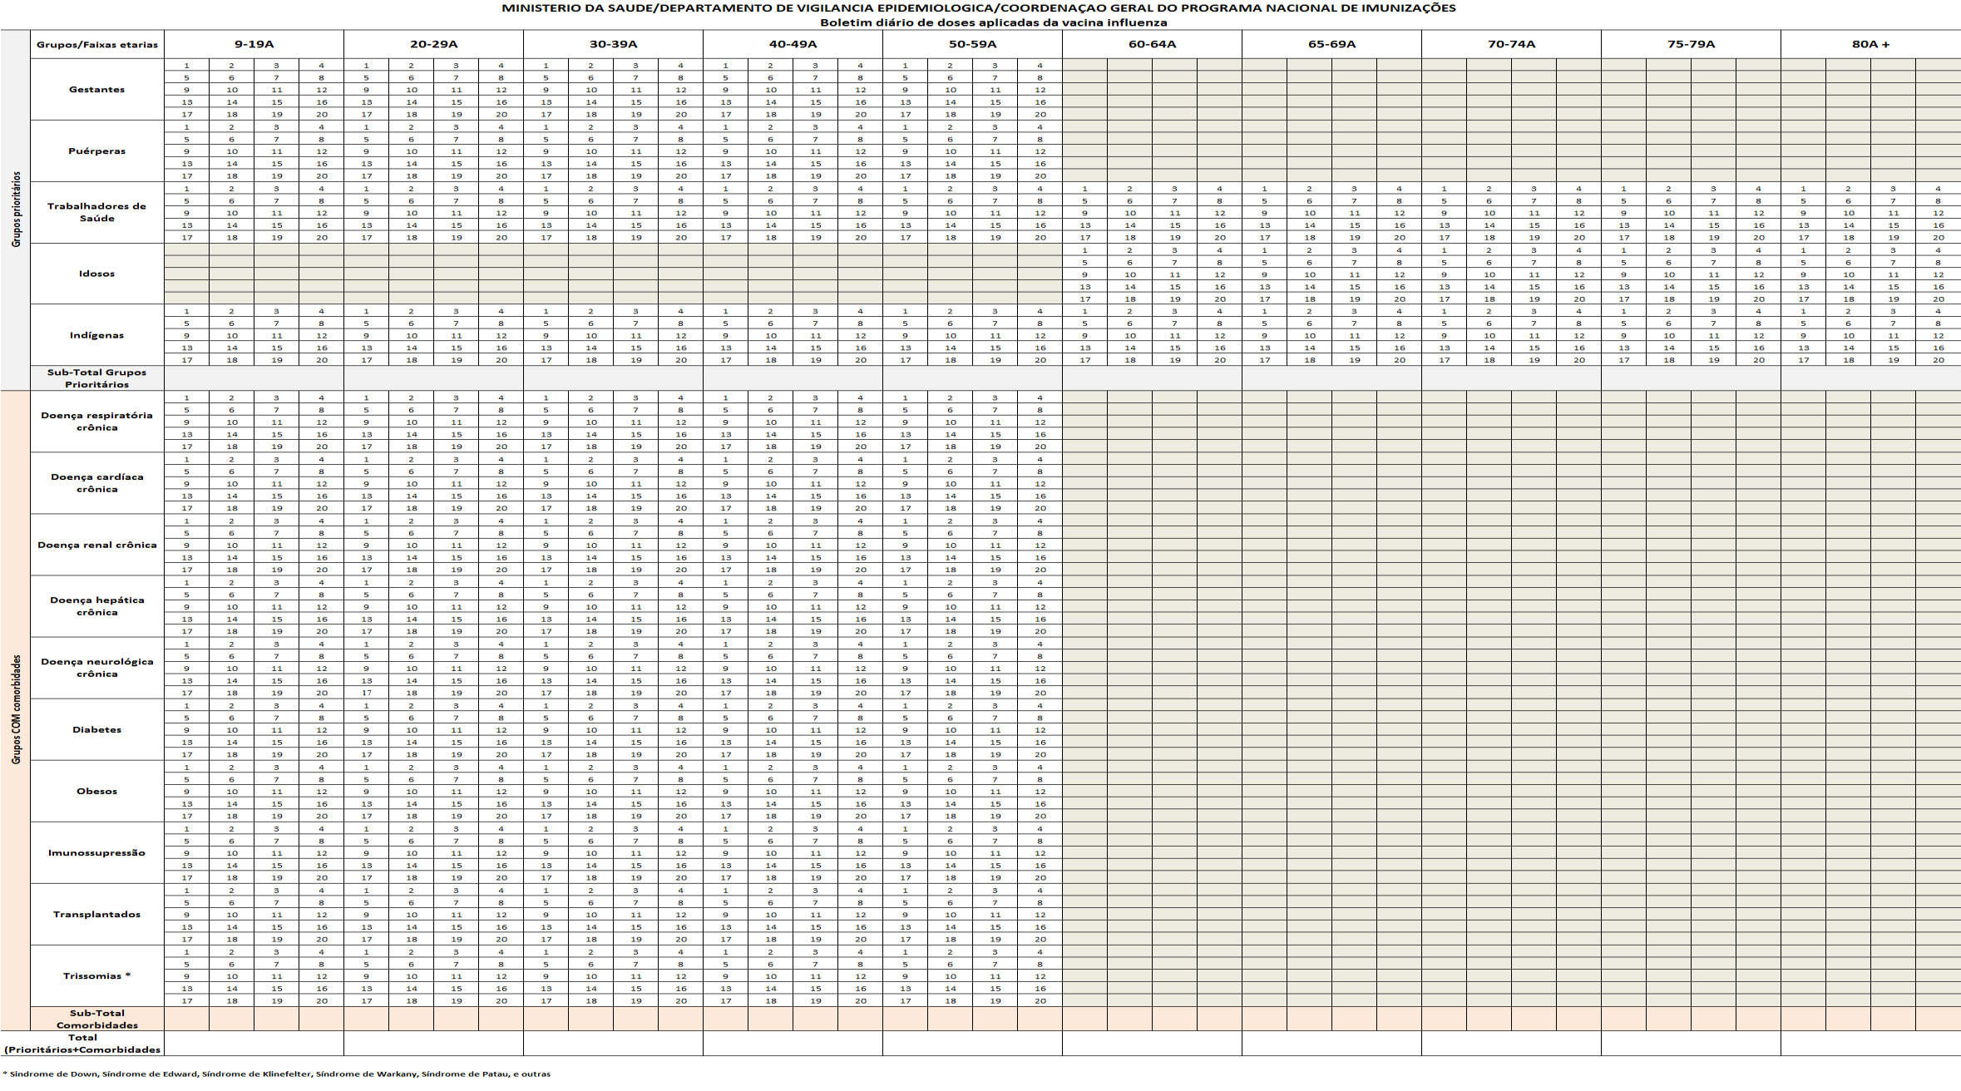Image resolution: width=1961 pixels, height=1091 pixels.
Task: Select the 65-69A column header
Action: click(1331, 44)
